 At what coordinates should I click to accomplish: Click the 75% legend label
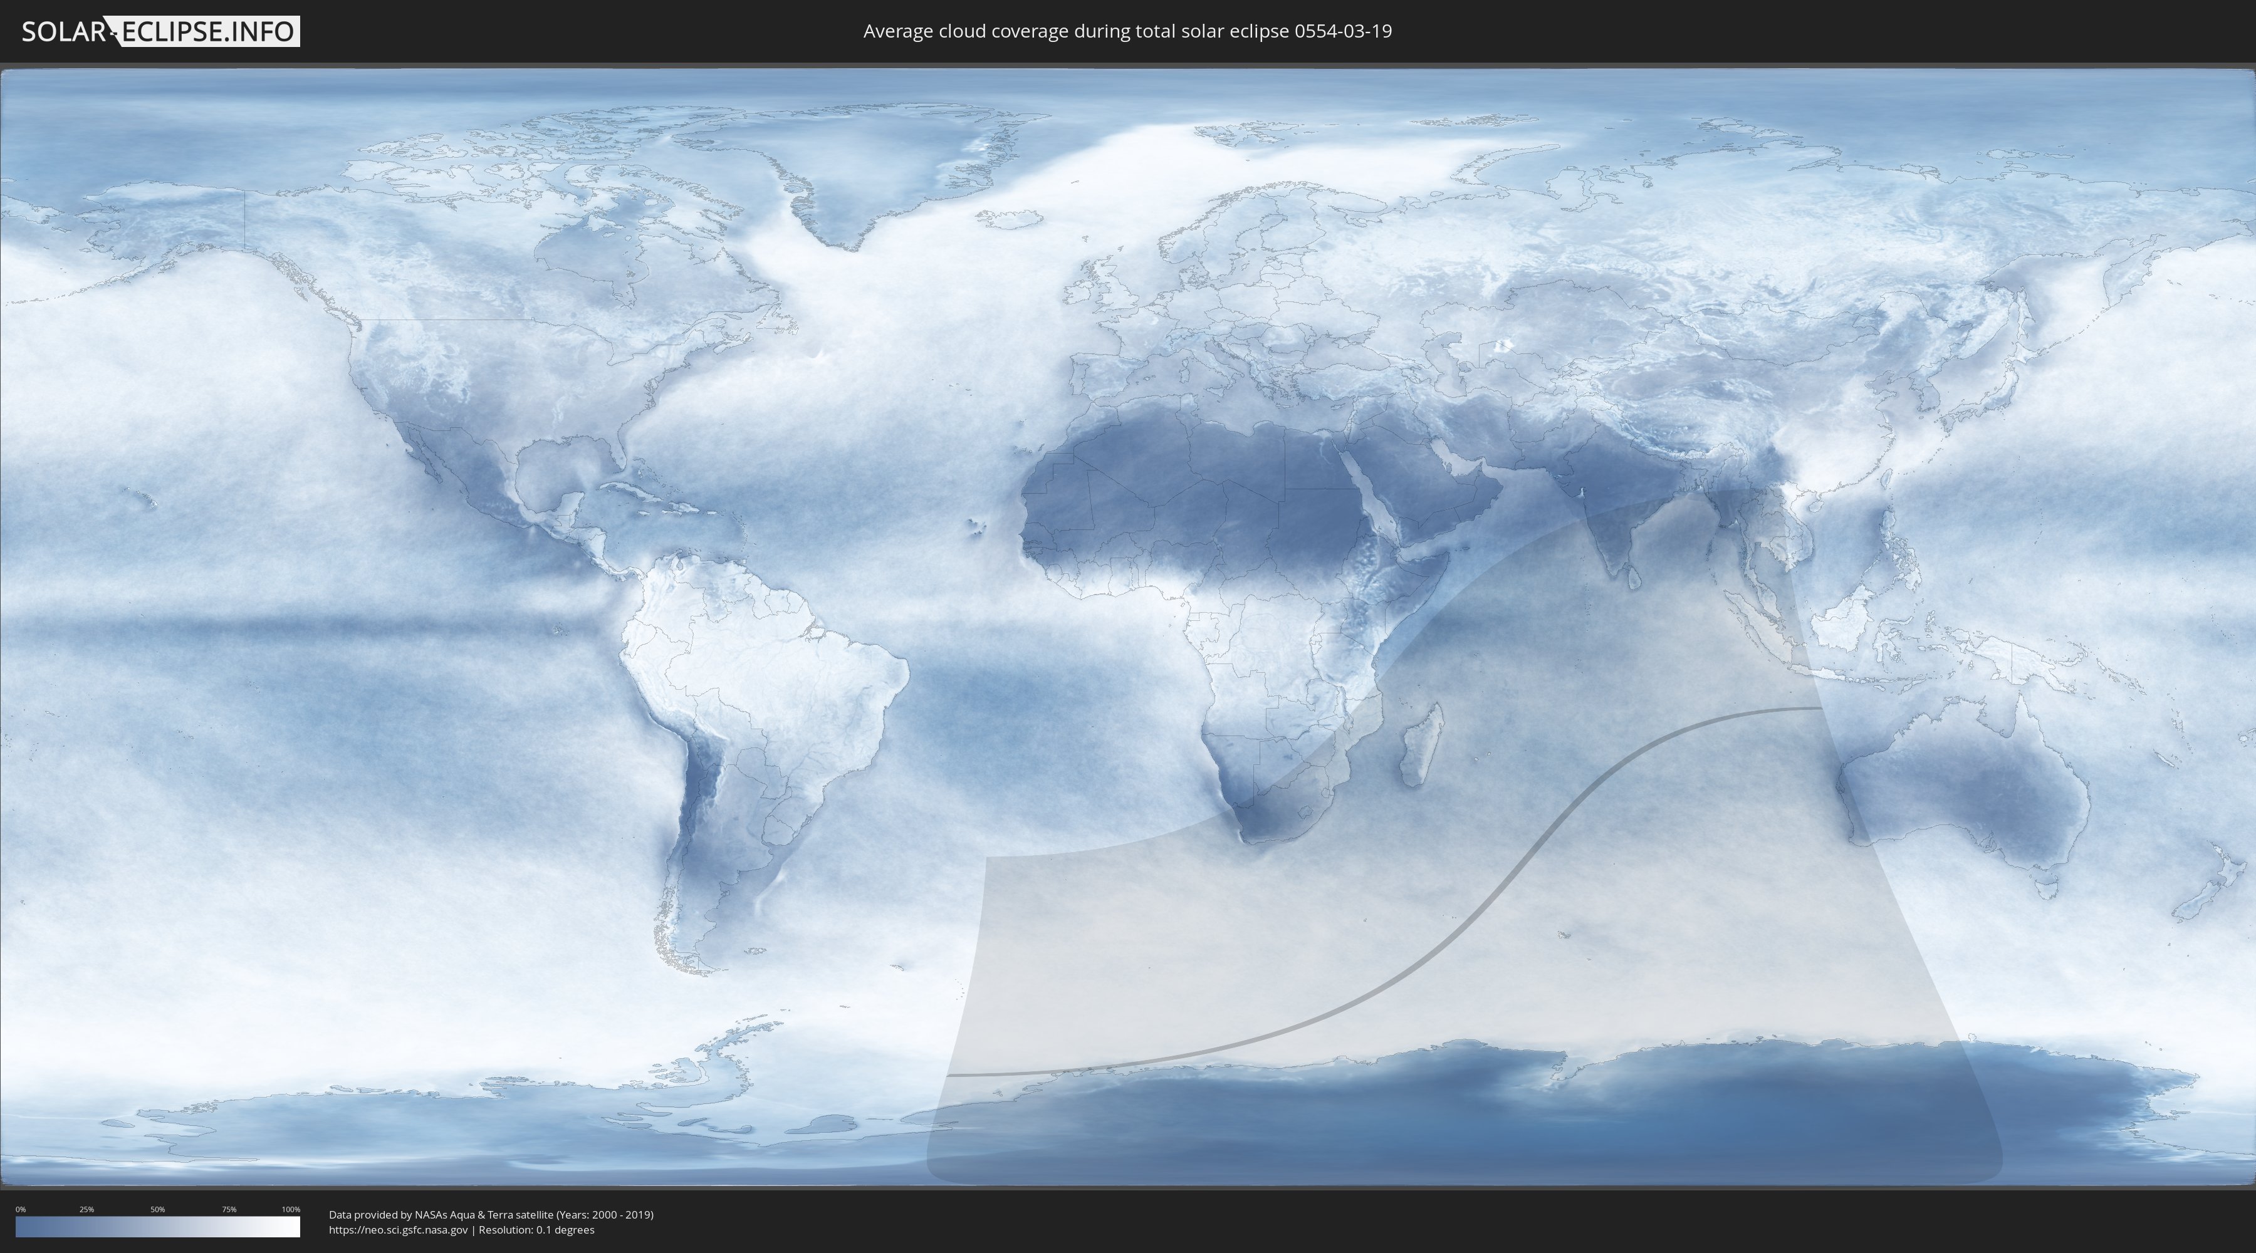click(229, 1209)
